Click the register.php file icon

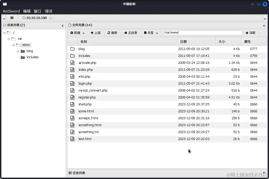coord(73,97)
